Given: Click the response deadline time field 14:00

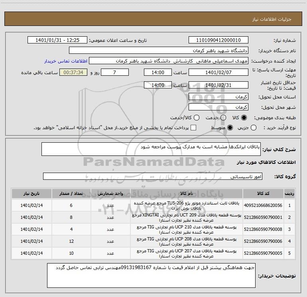Looking at the screenshot, I should tap(158, 73).
